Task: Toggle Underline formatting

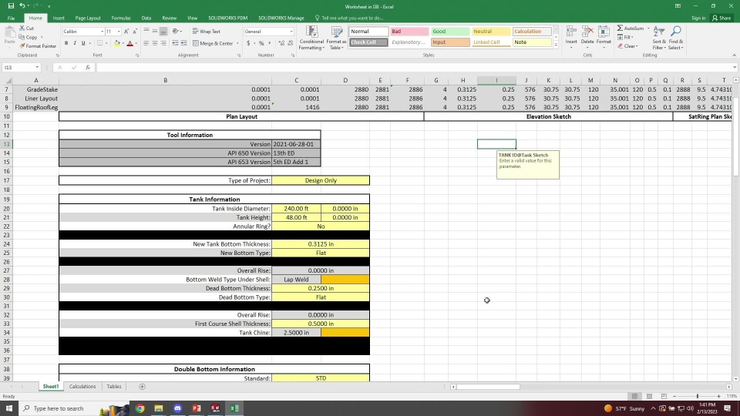Action: [x=83, y=43]
